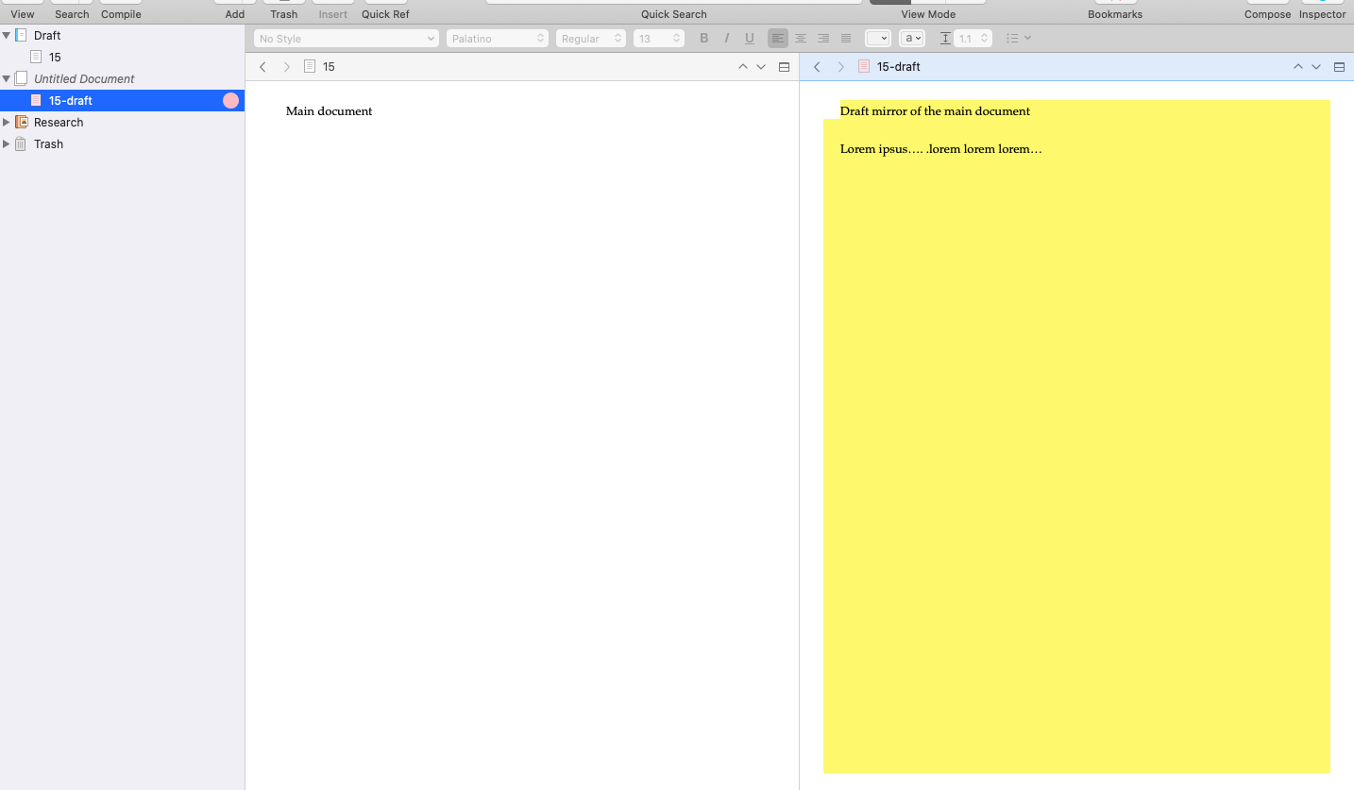Select the Trash row in the binder

(x=123, y=143)
